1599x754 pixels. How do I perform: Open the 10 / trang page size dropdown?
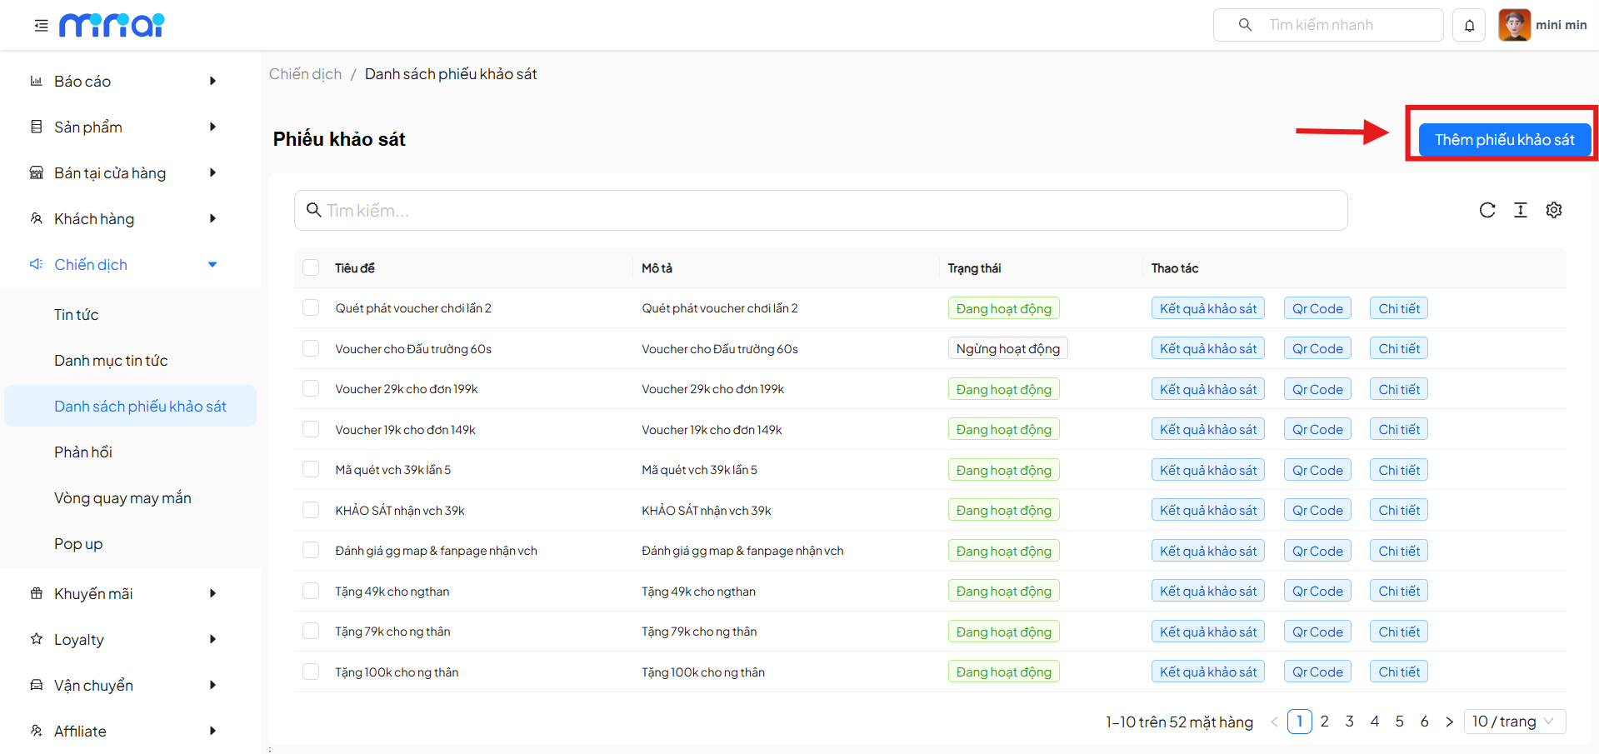(x=1514, y=722)
